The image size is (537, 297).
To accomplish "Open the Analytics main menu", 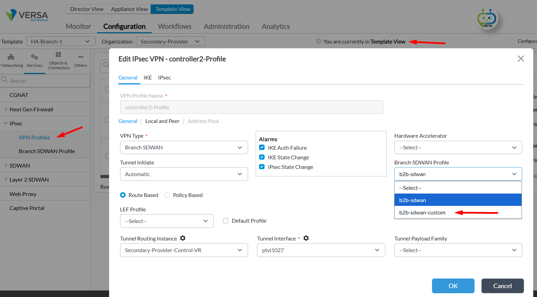I will coord(276,26).
